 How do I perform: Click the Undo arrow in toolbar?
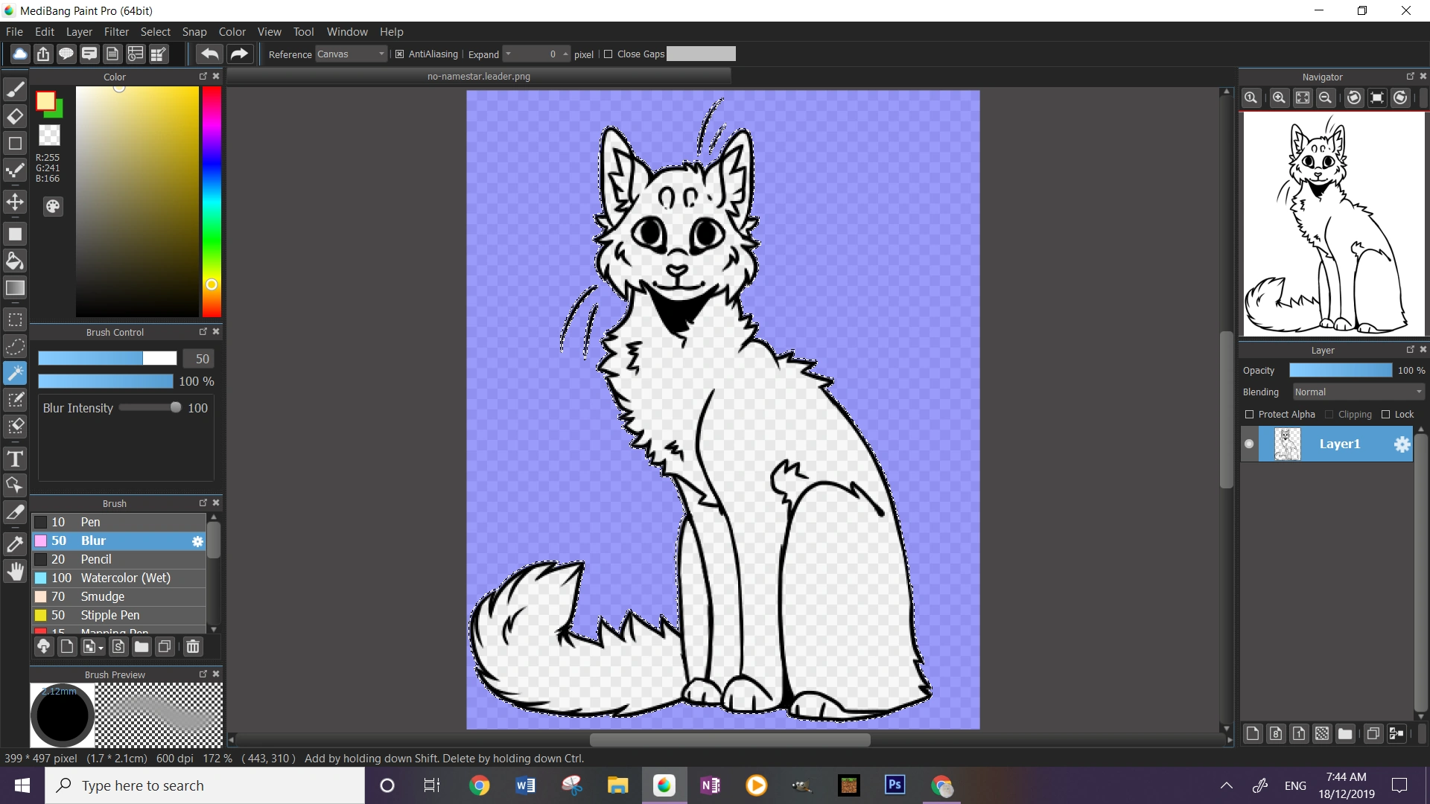[210, 54]
